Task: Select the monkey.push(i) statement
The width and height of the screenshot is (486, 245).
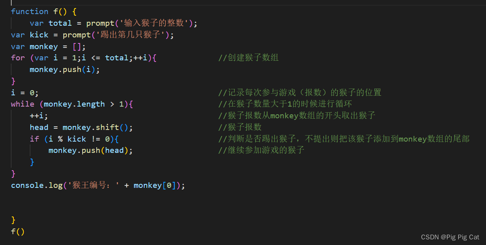Action: pyautogui.click(x=64, y=69)
